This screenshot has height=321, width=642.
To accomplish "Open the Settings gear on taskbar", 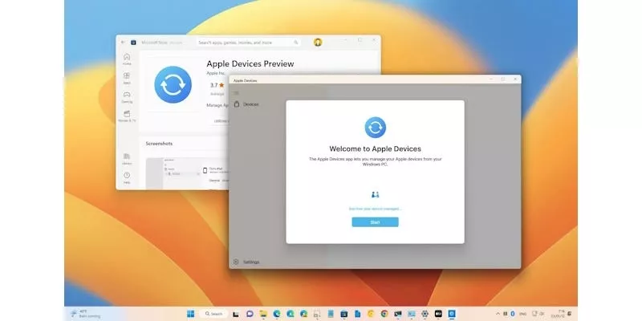I will point(425,314).
